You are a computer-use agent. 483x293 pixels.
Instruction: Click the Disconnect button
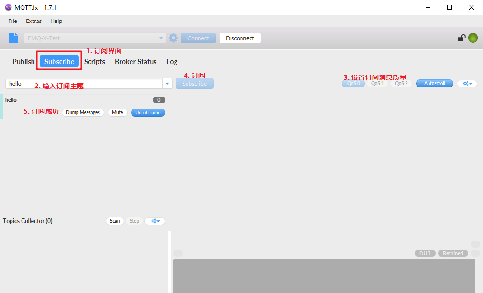coord(240,38)
